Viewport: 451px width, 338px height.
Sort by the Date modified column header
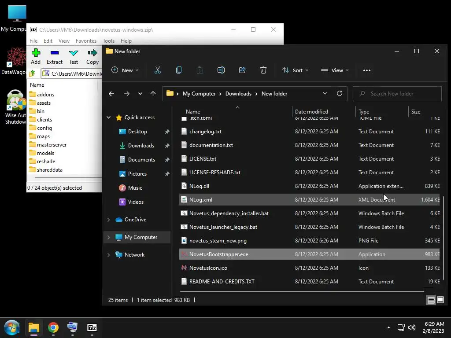click(324, 111)
